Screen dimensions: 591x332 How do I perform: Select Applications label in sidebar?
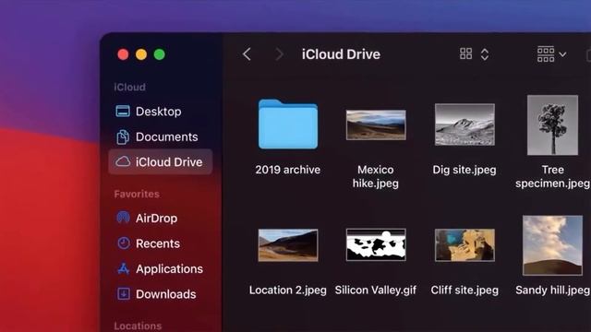pyautogui.click(x=169, y=268)
